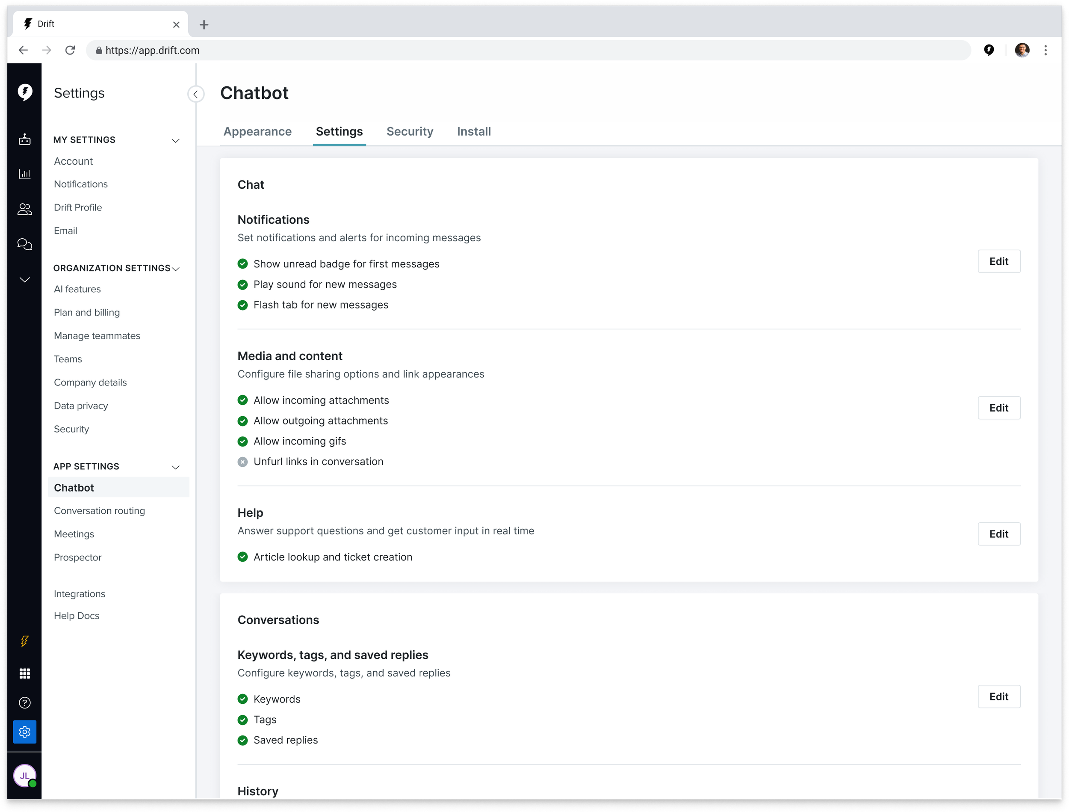Switch to the Security tab
The width and height of the screenshot is (1069, 812).
coord(409,131)
